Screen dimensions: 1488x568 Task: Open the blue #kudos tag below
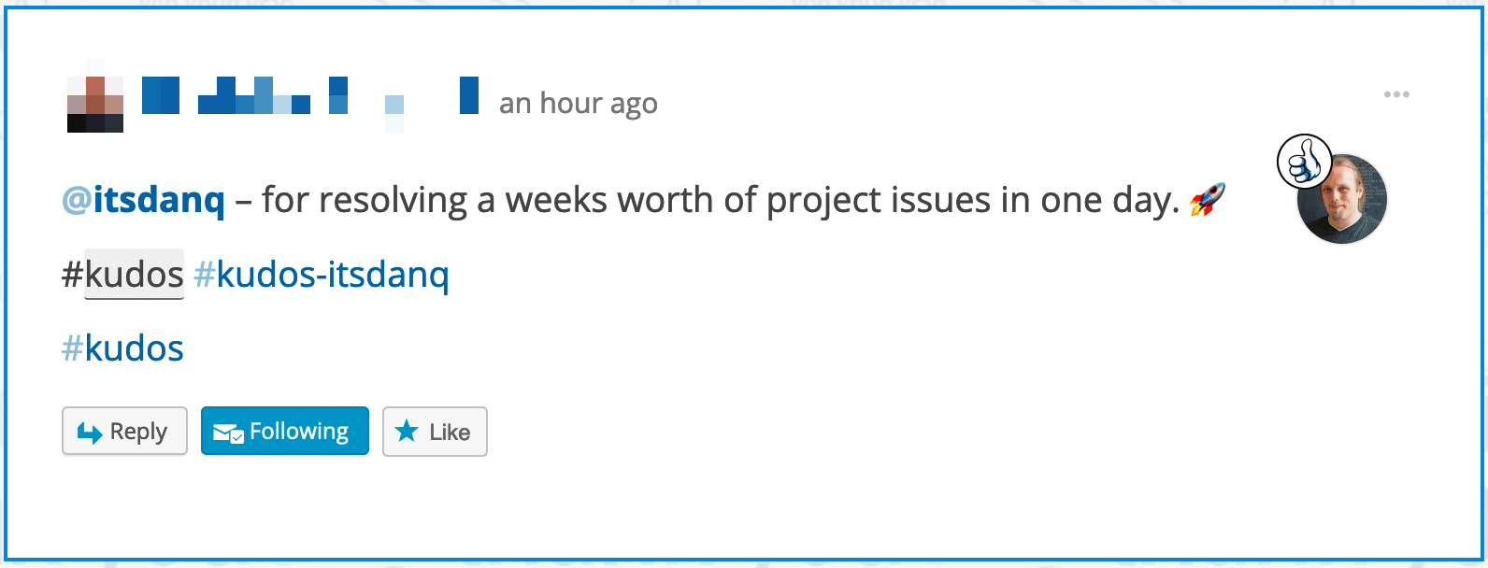pyautogui.click(x=122, y=348)
